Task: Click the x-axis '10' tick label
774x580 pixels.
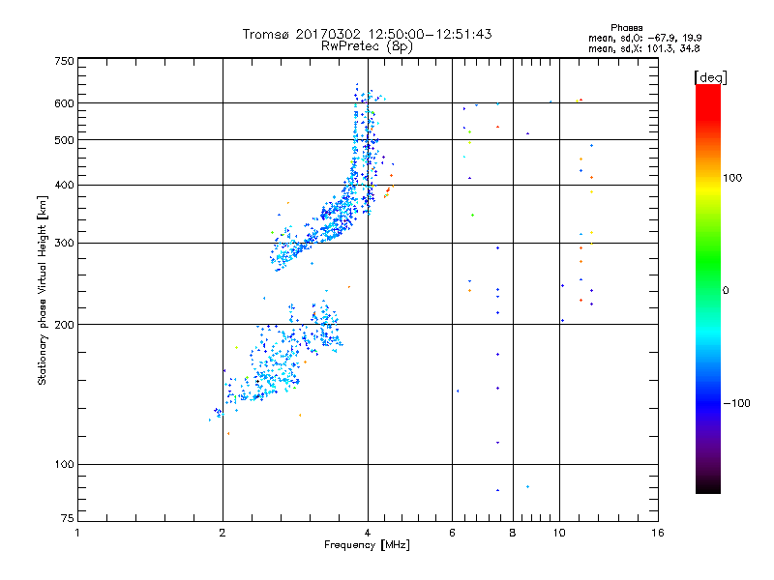Action: (x=559, y=533)
